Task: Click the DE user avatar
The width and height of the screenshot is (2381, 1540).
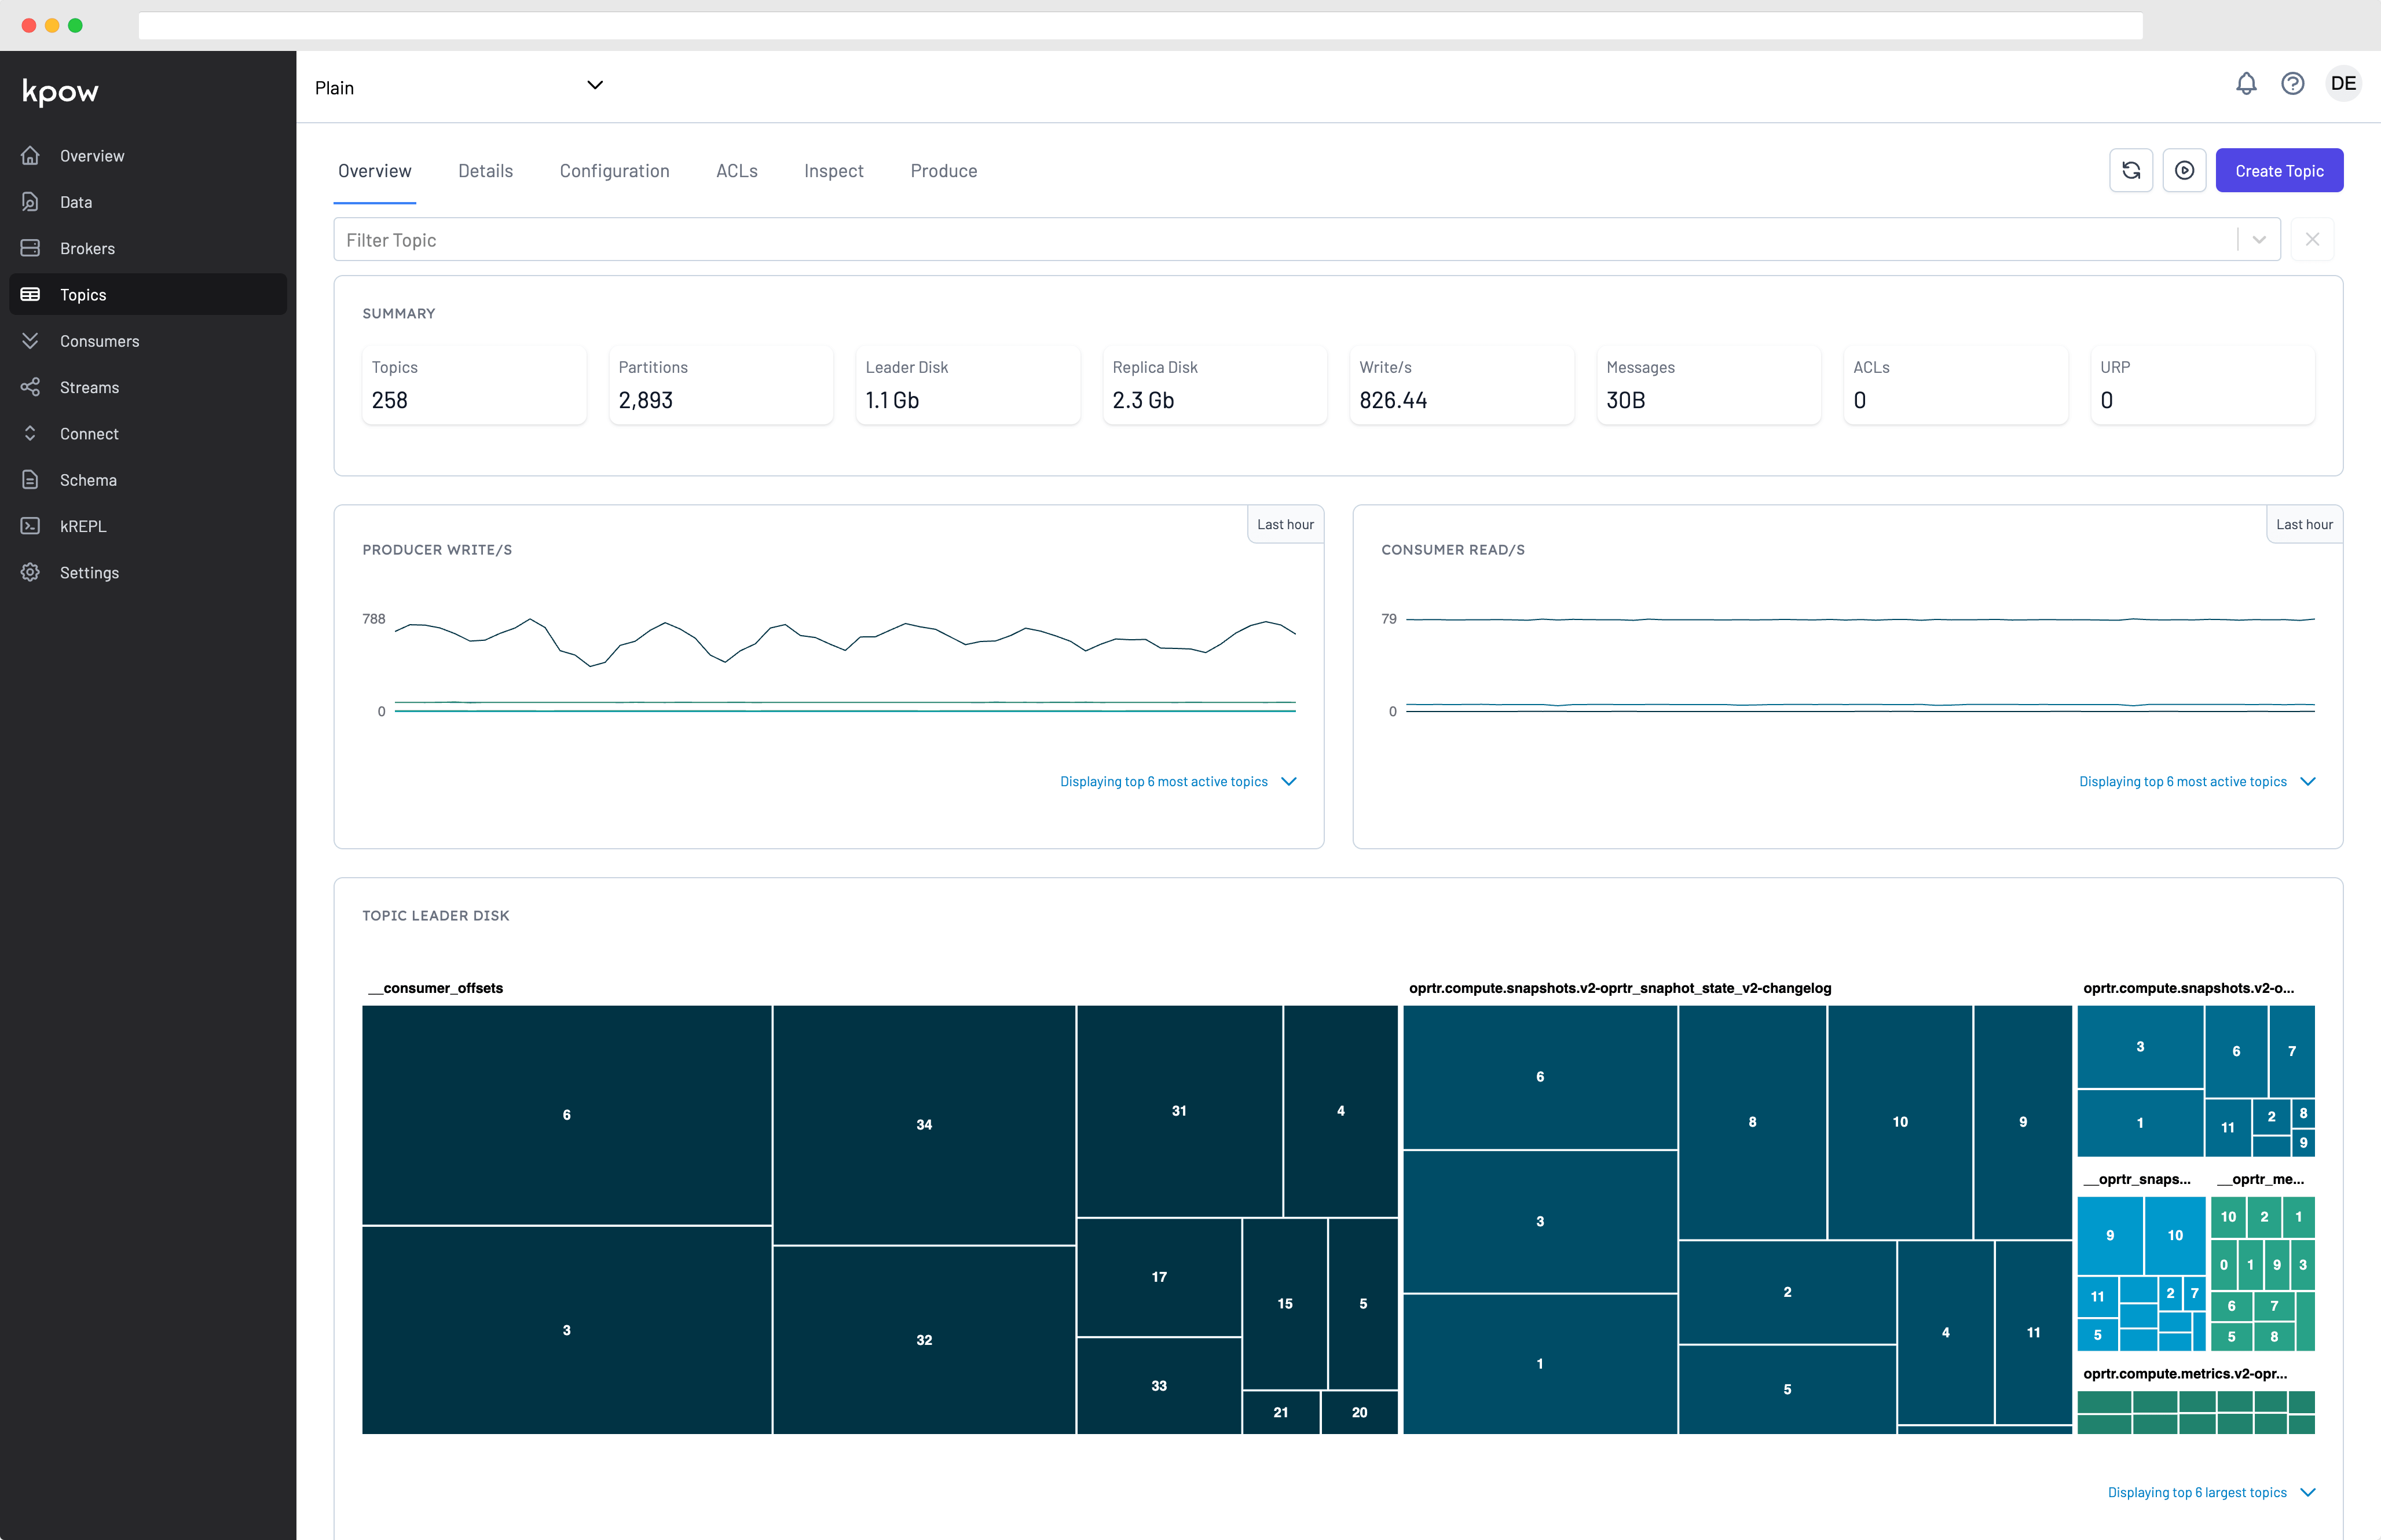Action: pos(2342,84)
